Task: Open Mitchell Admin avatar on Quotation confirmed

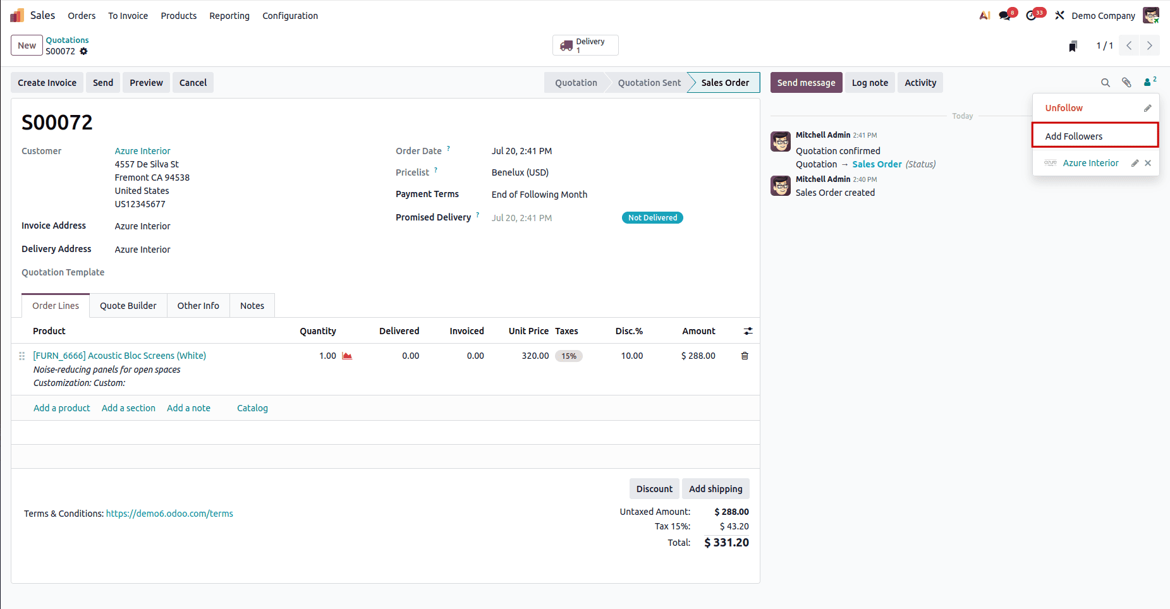Action: (x=781, y=142)
